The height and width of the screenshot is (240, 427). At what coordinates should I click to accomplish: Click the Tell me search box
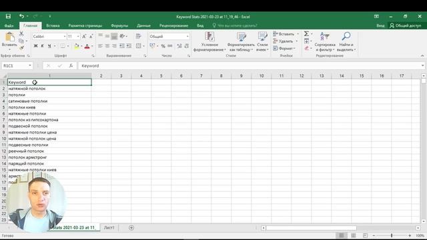235,25
